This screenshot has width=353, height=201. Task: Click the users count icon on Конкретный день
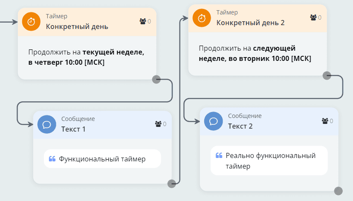[143, 21]
